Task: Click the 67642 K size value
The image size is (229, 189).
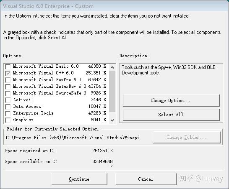Action: (x=97, y=79)
